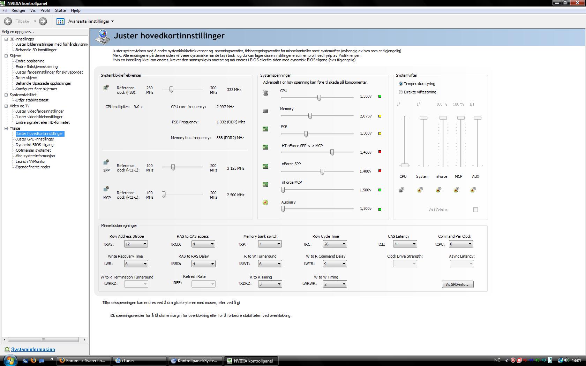Select Launch NVMonitor in tree

[x=31, y=161]
